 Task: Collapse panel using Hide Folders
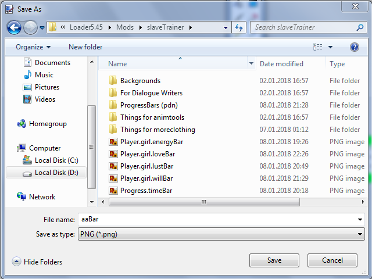(x=37, y=262)
